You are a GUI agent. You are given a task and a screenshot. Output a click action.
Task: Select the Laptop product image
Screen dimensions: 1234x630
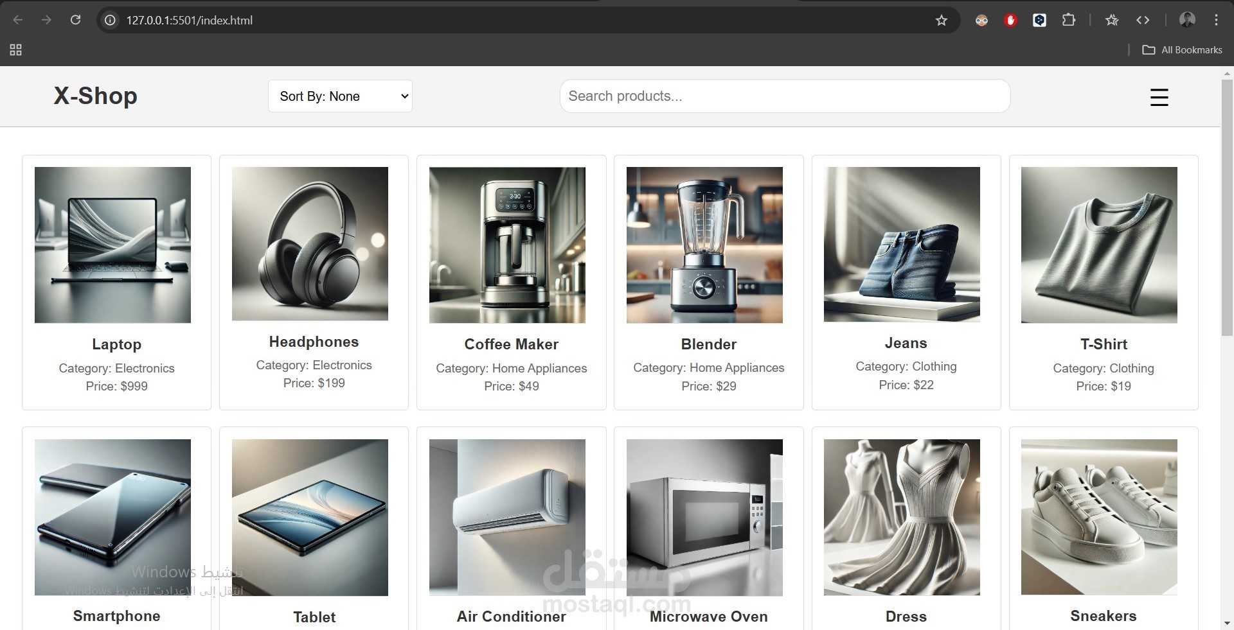[x=112, y=245]
